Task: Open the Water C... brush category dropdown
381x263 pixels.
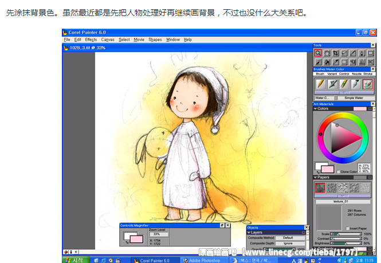Action: [324, 98]
